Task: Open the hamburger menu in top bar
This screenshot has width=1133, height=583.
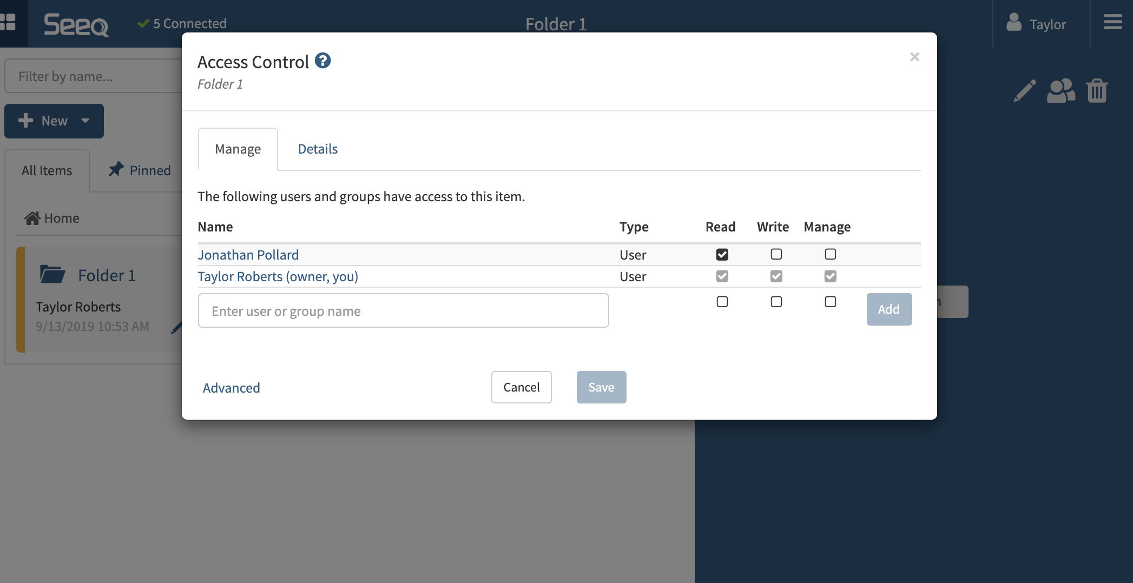Action: pyautogui.click(x=1112, y=23)
